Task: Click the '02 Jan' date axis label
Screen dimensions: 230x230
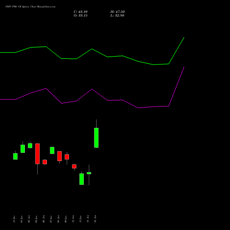Action: [29, 219]
